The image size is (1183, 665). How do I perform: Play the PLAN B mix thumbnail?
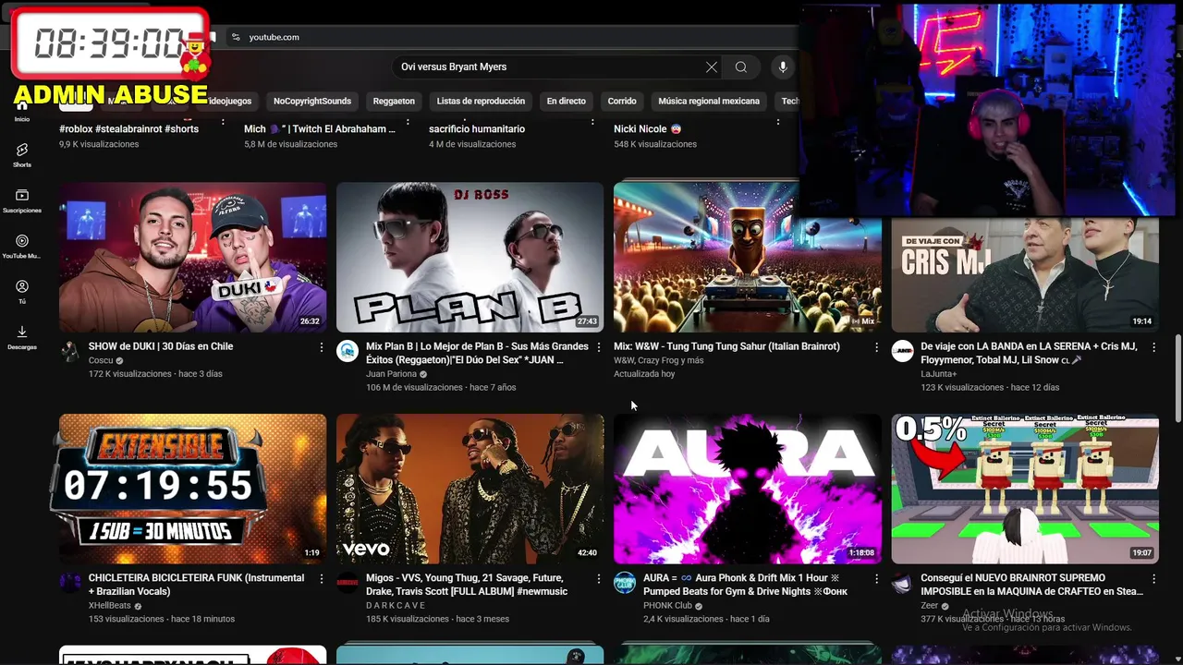coord(470,257)
